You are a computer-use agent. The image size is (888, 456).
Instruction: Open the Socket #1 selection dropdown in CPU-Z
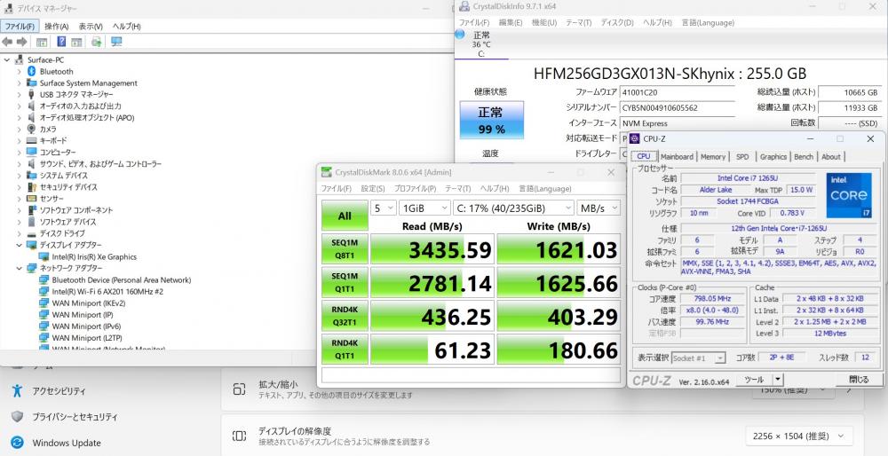[698, 358]
